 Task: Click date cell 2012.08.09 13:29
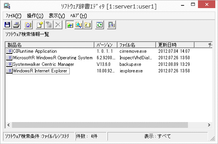click(x=174, y=64)
